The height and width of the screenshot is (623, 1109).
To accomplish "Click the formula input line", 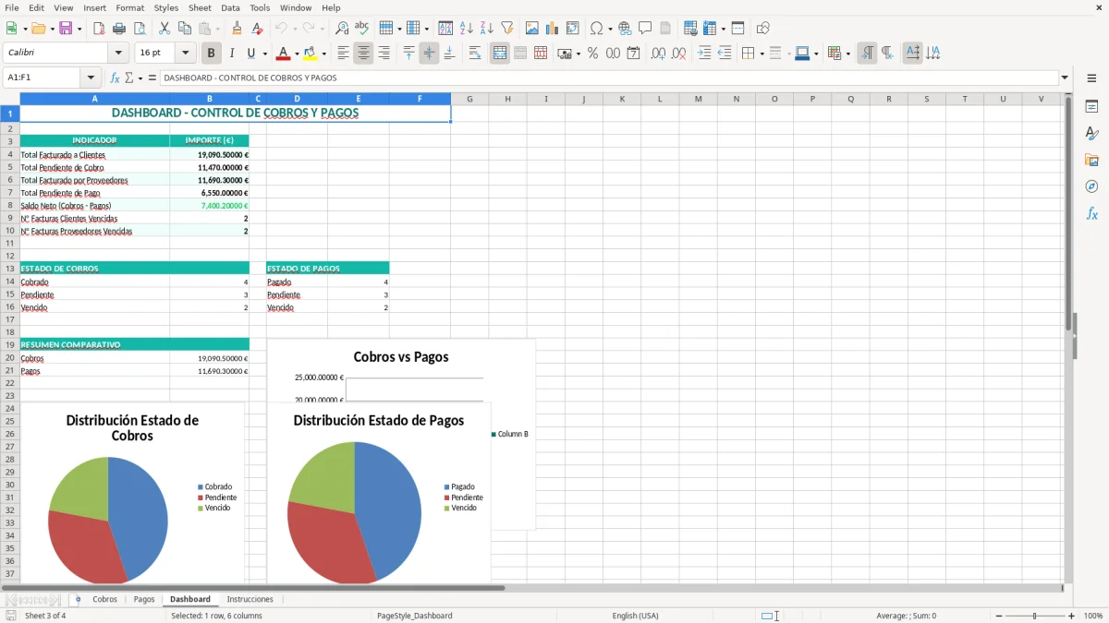I will pos(608,78).
